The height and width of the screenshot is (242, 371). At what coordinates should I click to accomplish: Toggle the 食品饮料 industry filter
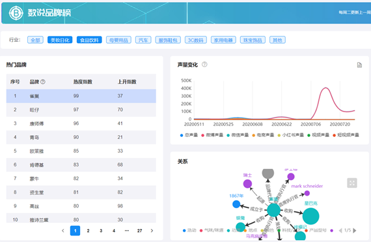pyautogui.click(x=89, y=40)
